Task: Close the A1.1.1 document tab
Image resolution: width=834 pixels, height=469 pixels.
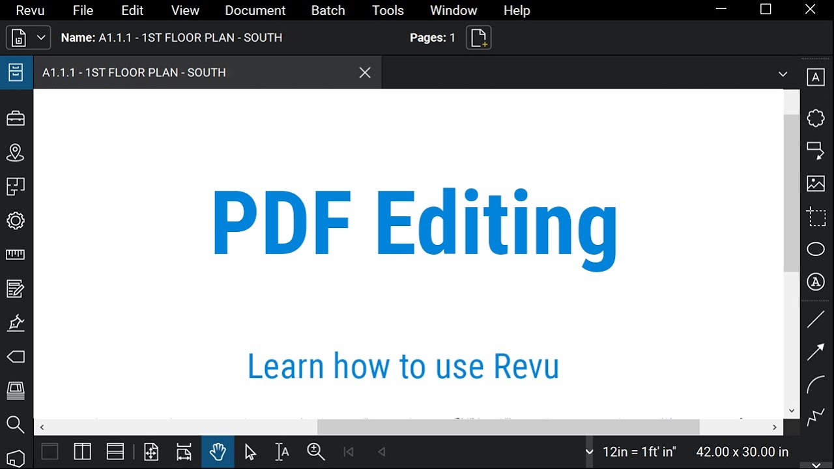Action: pos(365,72)
